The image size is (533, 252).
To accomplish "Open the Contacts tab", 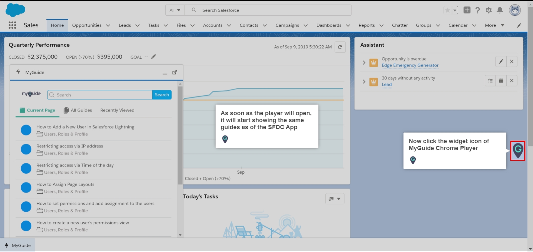I will pyautogui.click(x=249, y=25).
